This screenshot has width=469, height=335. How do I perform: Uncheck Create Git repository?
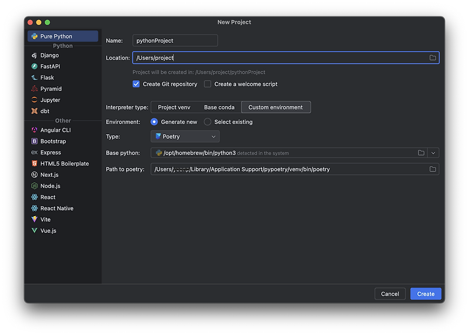(137, 84)
